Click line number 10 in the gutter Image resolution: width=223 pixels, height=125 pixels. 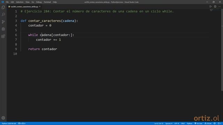15,54
